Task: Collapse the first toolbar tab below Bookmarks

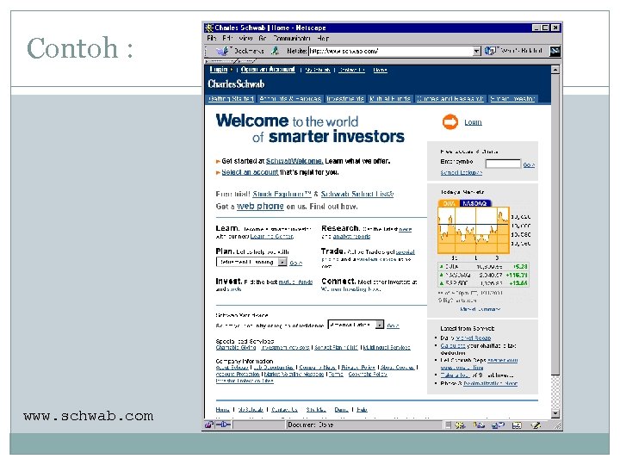Action: [x=220, y=61]
